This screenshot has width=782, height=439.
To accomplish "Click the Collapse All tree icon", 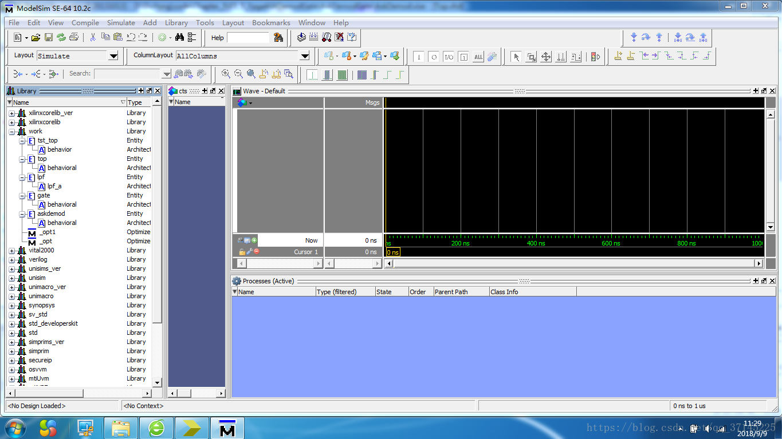I will pos(192,37).
